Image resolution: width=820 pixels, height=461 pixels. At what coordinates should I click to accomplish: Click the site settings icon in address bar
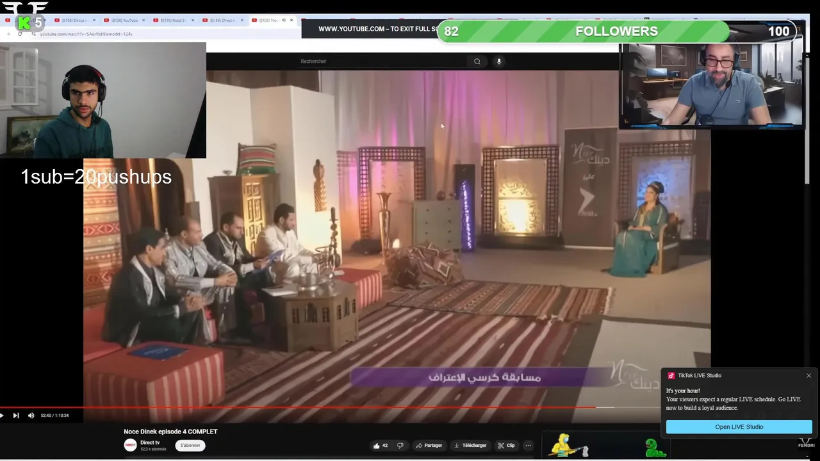point(33,33)
